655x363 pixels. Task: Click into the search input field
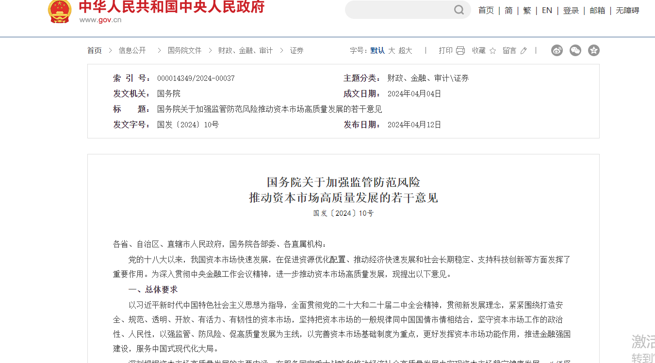(398, 10)
